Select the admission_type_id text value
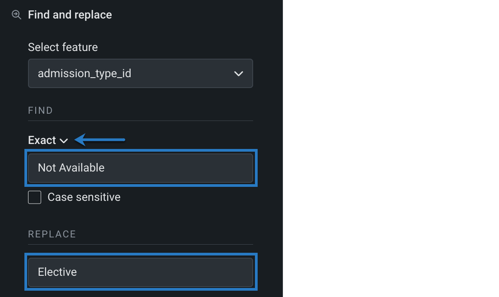 (85, 74)
